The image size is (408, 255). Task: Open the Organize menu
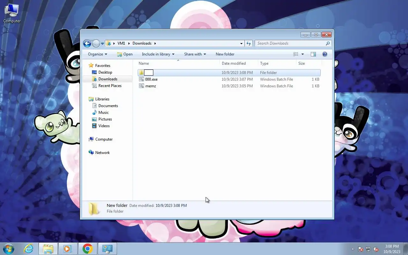pyautogui.click(x=98, y=54)
